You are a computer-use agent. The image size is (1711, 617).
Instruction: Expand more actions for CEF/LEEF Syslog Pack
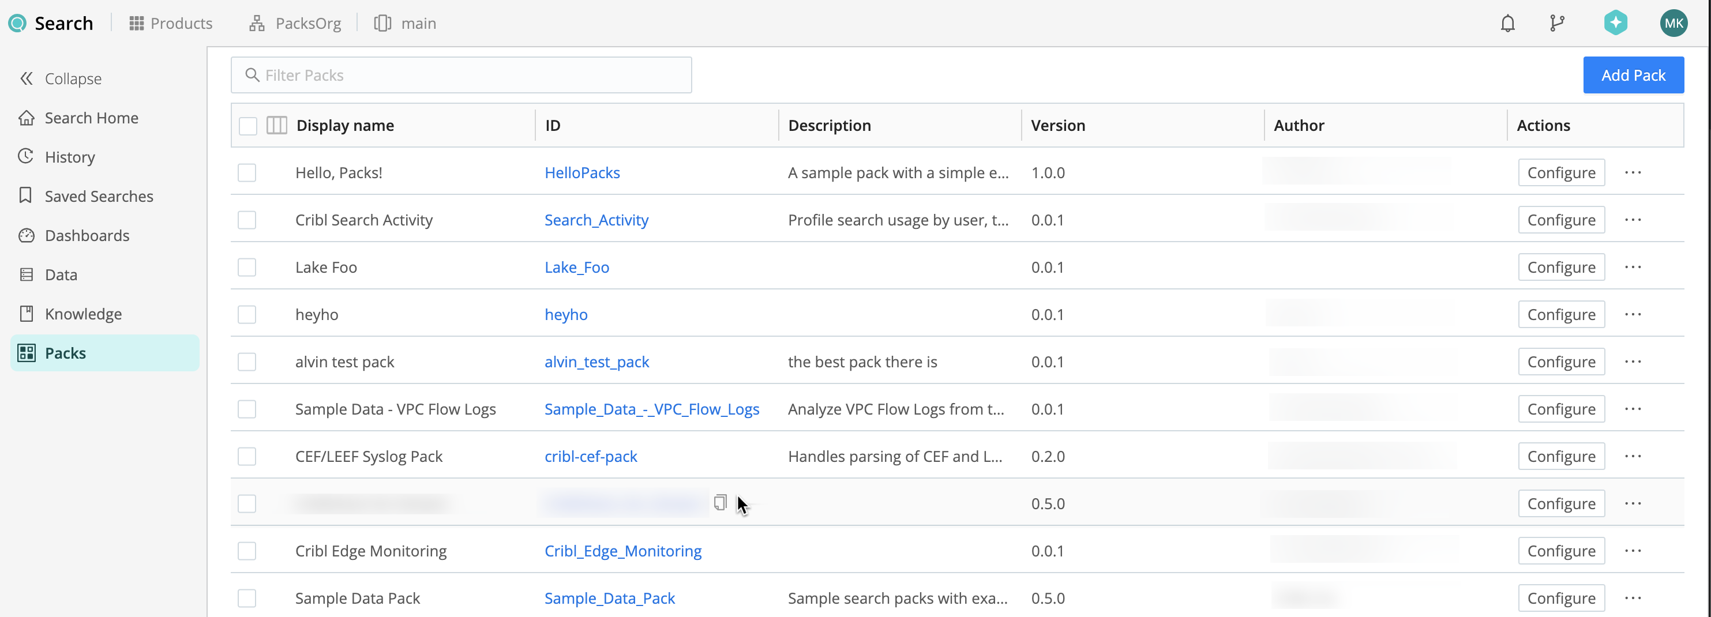click(1633, 456)
